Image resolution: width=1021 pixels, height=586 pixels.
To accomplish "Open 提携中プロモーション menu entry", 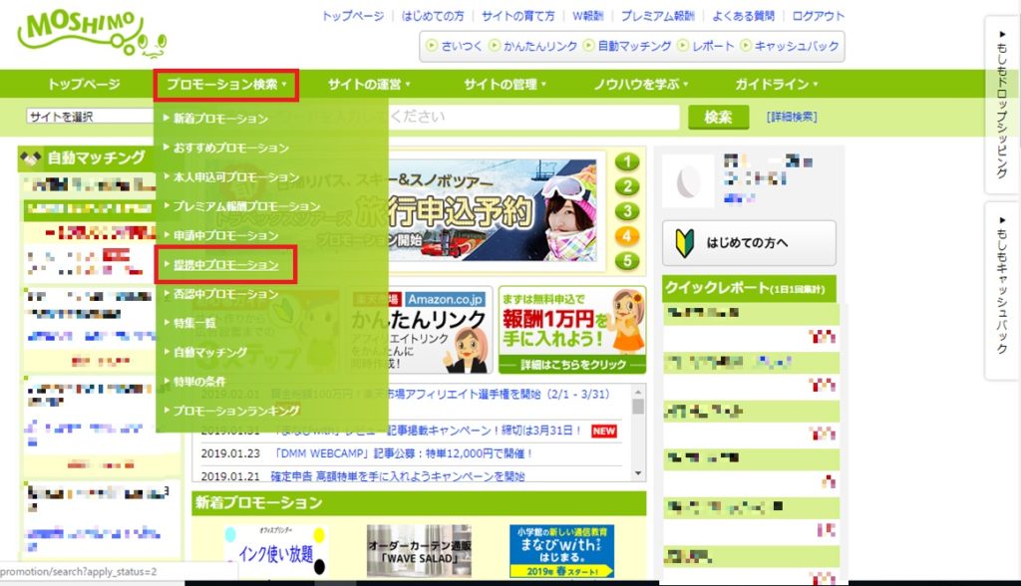I will [x=225, y=264].
